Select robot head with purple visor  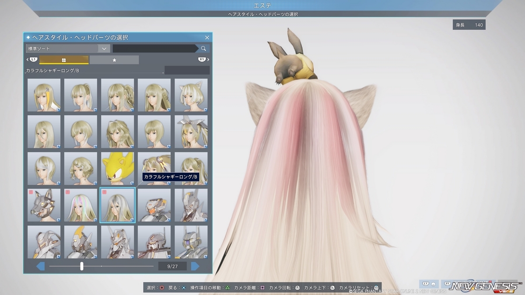(x=191, y=242)
